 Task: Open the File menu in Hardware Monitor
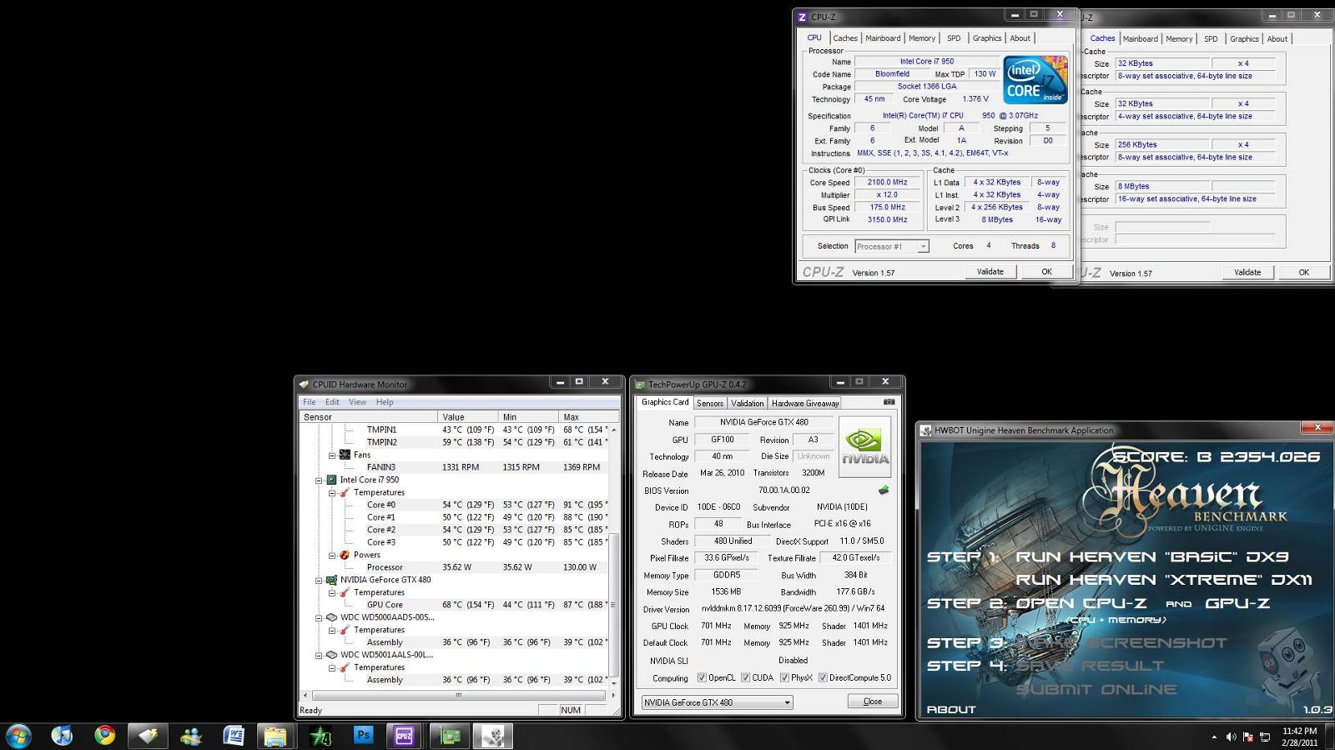pyautogui.click(x=310, y=402)
